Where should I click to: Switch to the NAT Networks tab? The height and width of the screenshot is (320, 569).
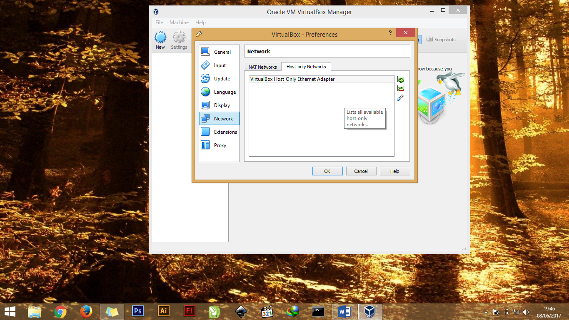pyautogui.click(x=263, y=67)
